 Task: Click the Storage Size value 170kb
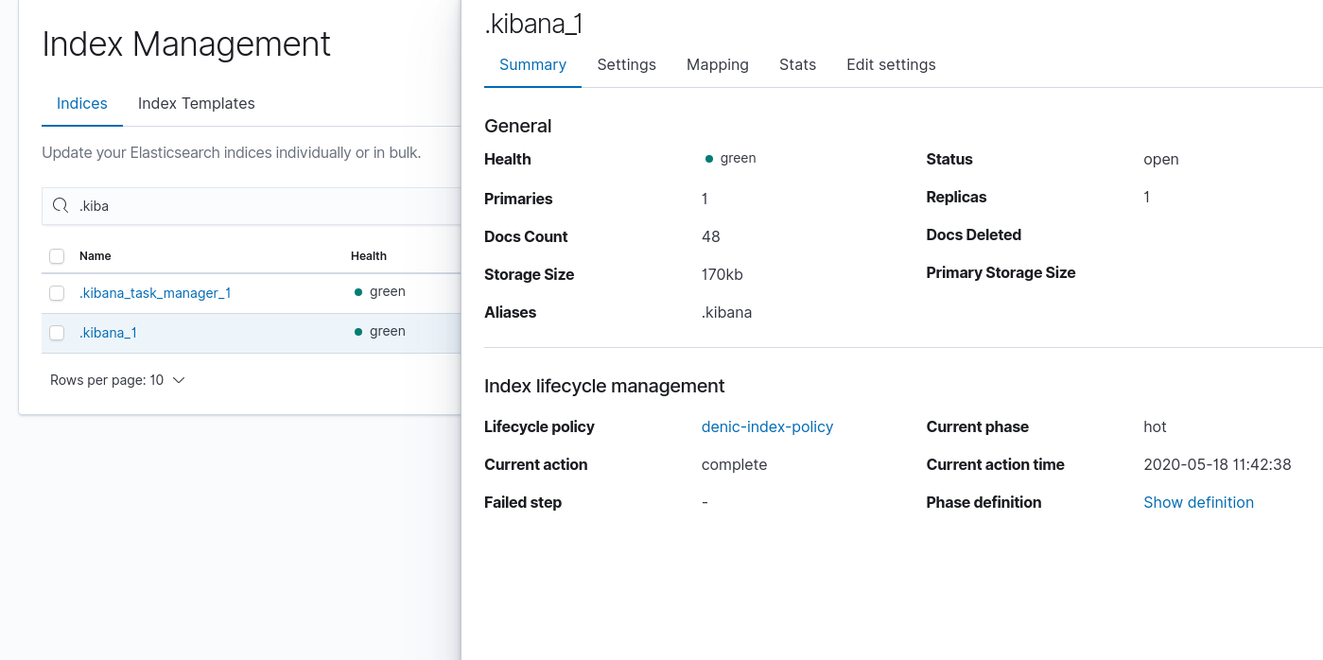point(722,274)
